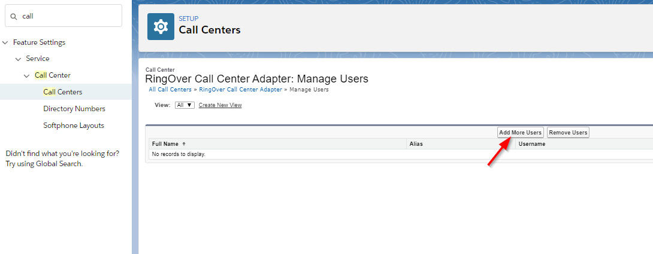Click the Full Name sort arrow
The image size is (653, 254).
coord(184,144)
